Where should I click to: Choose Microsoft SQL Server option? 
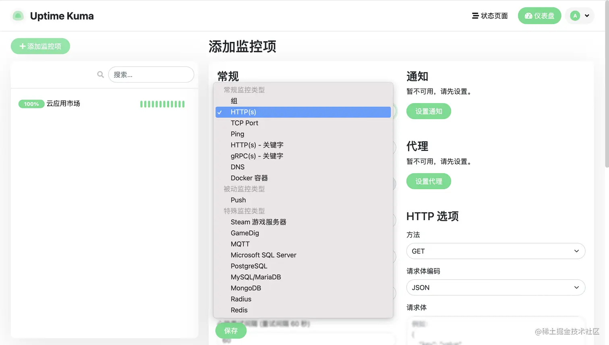click(x=303, y=255)
